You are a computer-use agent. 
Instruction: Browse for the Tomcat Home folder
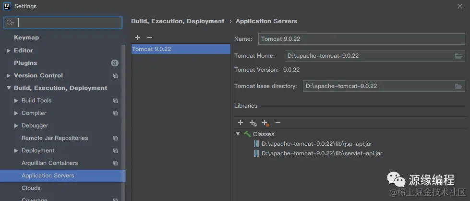point(459,56)
